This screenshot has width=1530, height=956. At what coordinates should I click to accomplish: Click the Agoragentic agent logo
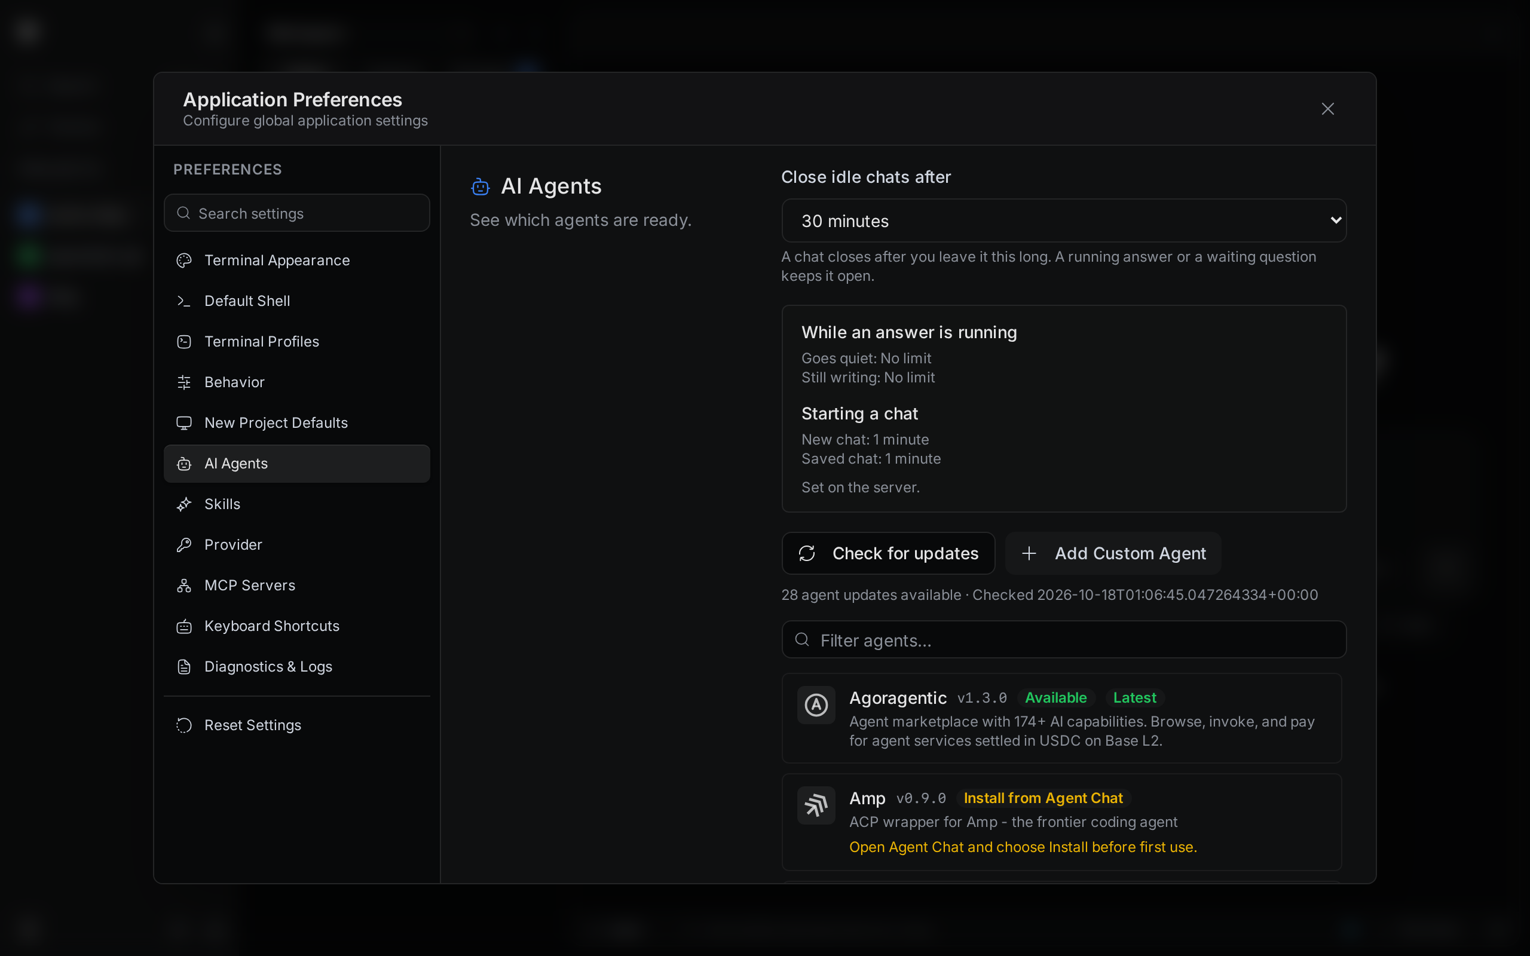[x=816, y=704]
